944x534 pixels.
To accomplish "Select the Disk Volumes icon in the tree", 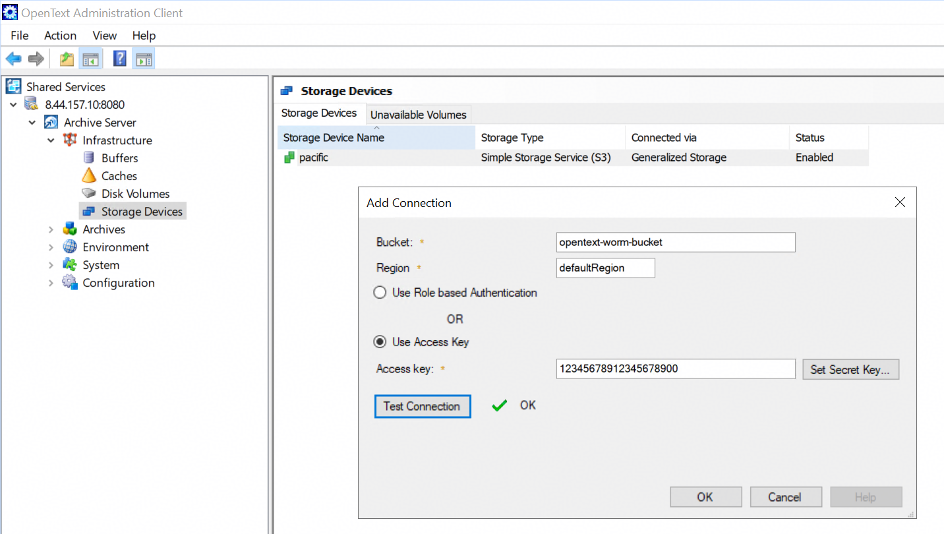I will (x=88, y=193).
